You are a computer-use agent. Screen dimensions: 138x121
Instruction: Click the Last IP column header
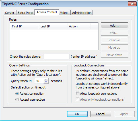click(53, 26)
